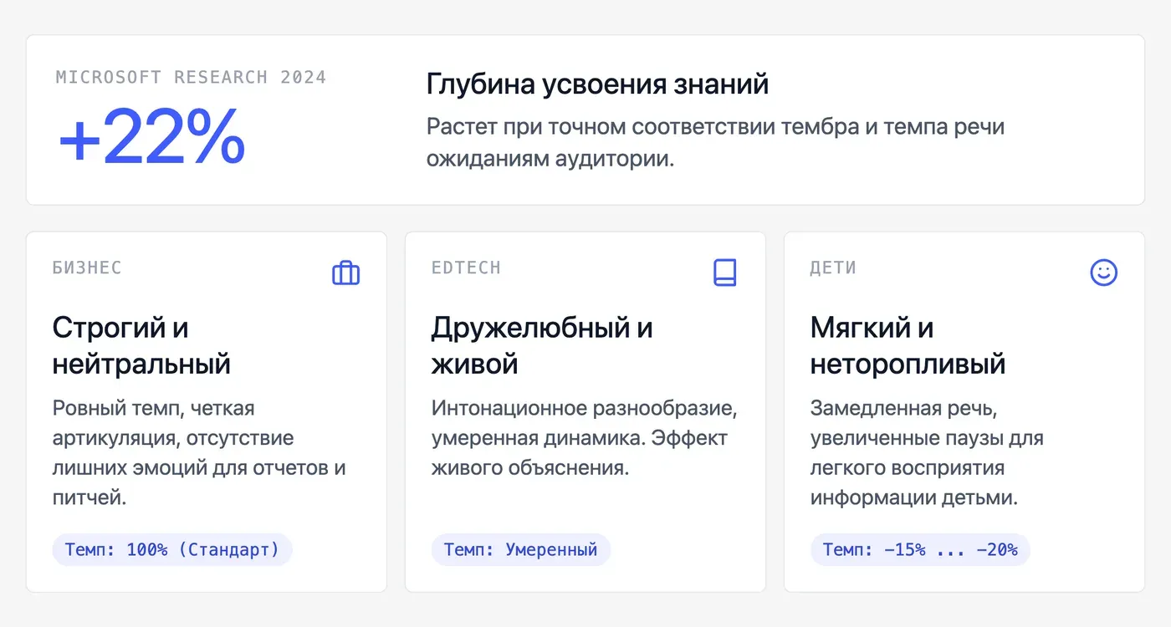
Task: Click the briefcase icon on the Бизнес card
Action: (345, 273)
